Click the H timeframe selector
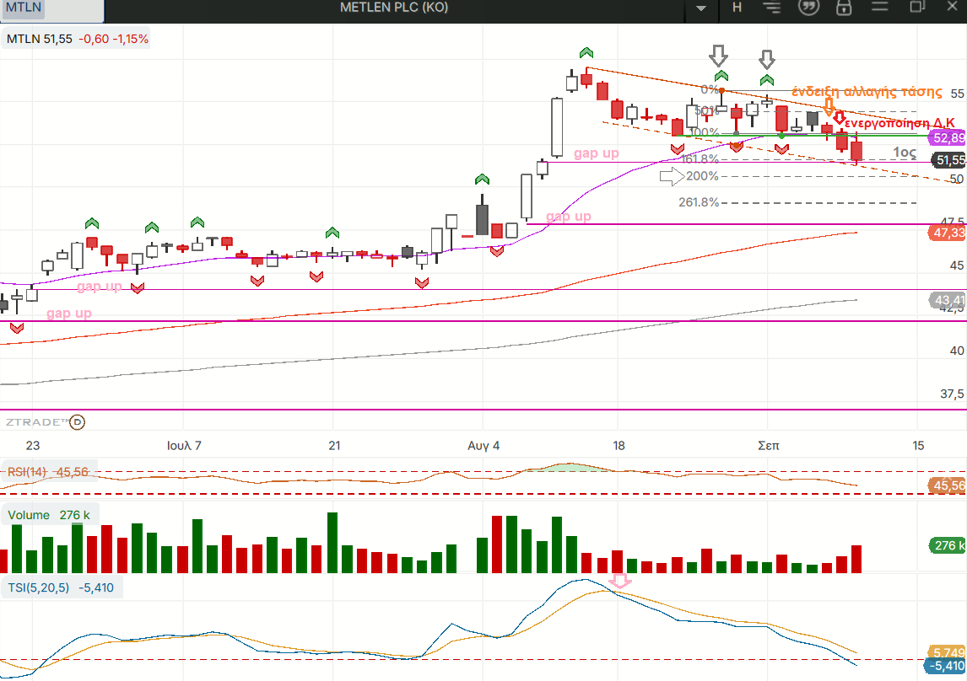Screen dimensions: 967x681 737,8
